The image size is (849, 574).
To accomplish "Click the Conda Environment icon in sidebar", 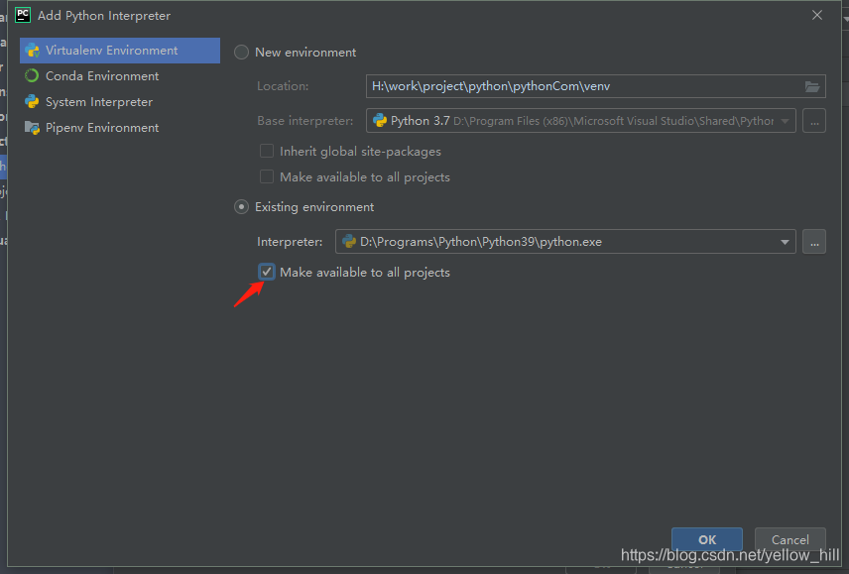I will [x=30, y=75].
